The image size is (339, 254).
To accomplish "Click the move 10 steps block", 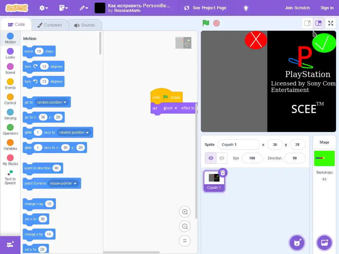I will [39, 51].
